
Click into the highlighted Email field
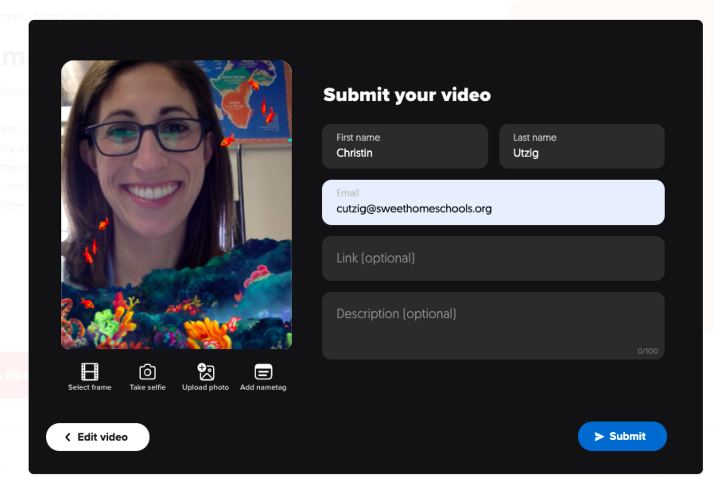pos(493,203)
